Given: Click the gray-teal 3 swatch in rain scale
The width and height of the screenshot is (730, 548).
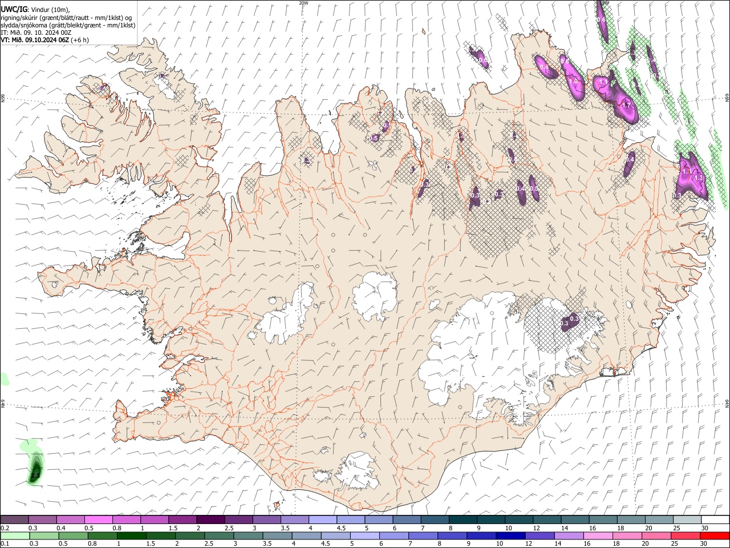Looking at the screenshot, I should 248,536.
